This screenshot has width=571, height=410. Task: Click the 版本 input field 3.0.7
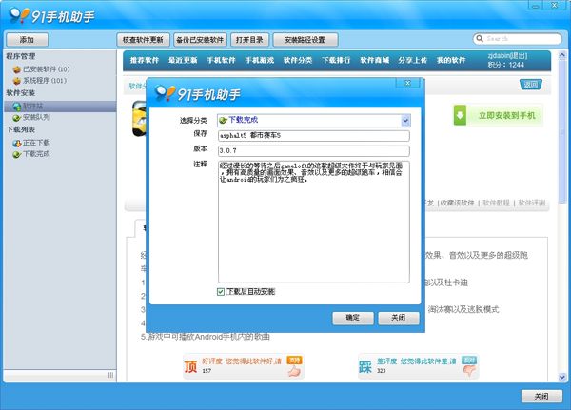click(313, 150)
